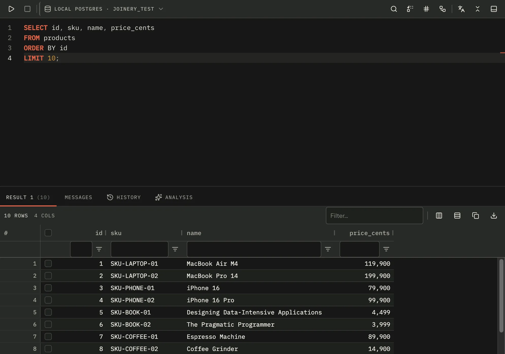Open the price_cents filter options icon

click(x=386, y=249)
